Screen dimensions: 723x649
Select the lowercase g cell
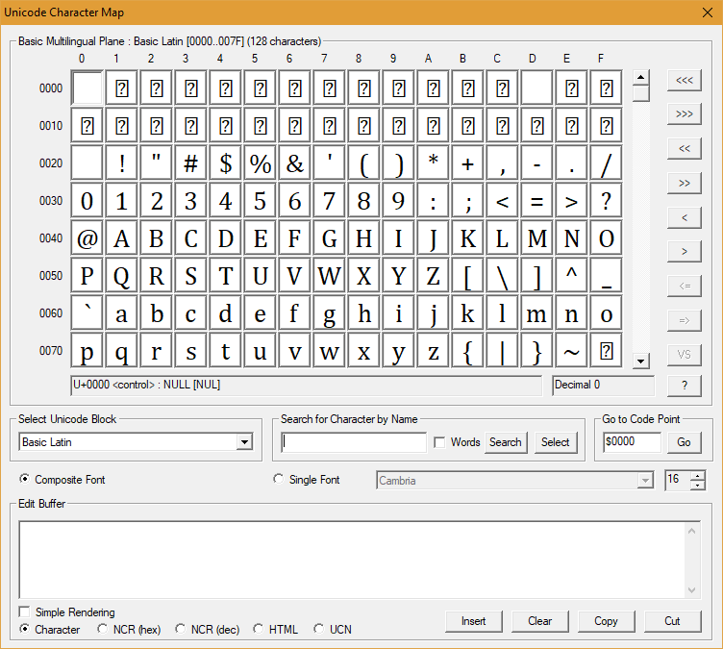pyautogui.click(x=329, y=313)
